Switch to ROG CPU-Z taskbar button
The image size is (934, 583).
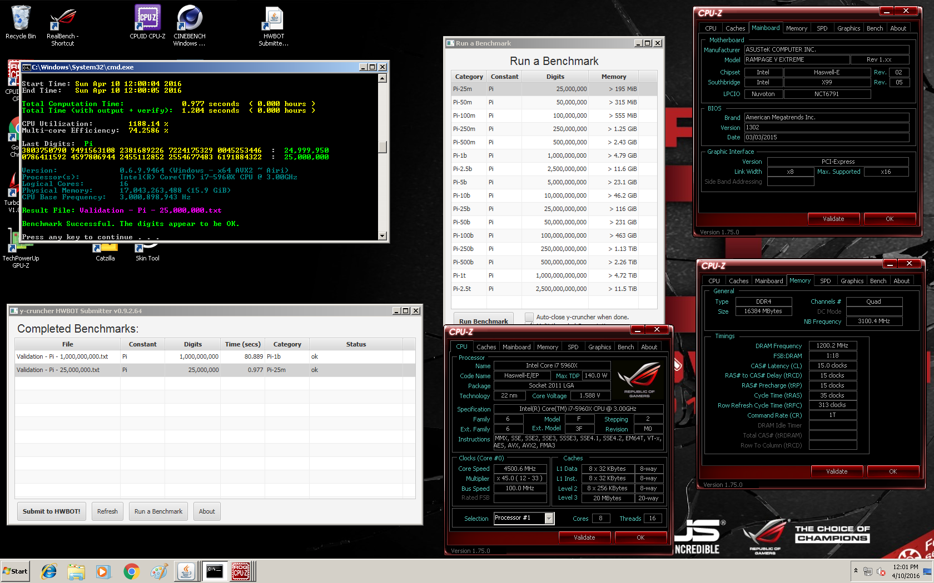coord(241,571)
